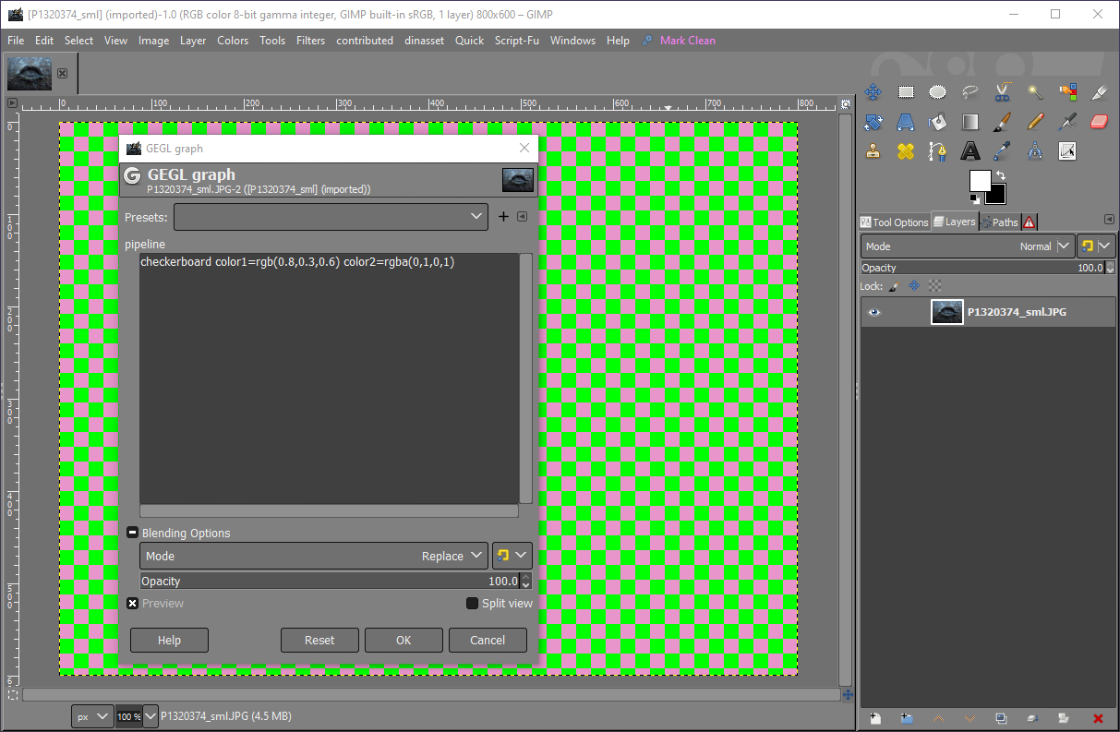Screen dimensions: 1120x732
Task: Choose the Text tool
Action: point(969,151)
